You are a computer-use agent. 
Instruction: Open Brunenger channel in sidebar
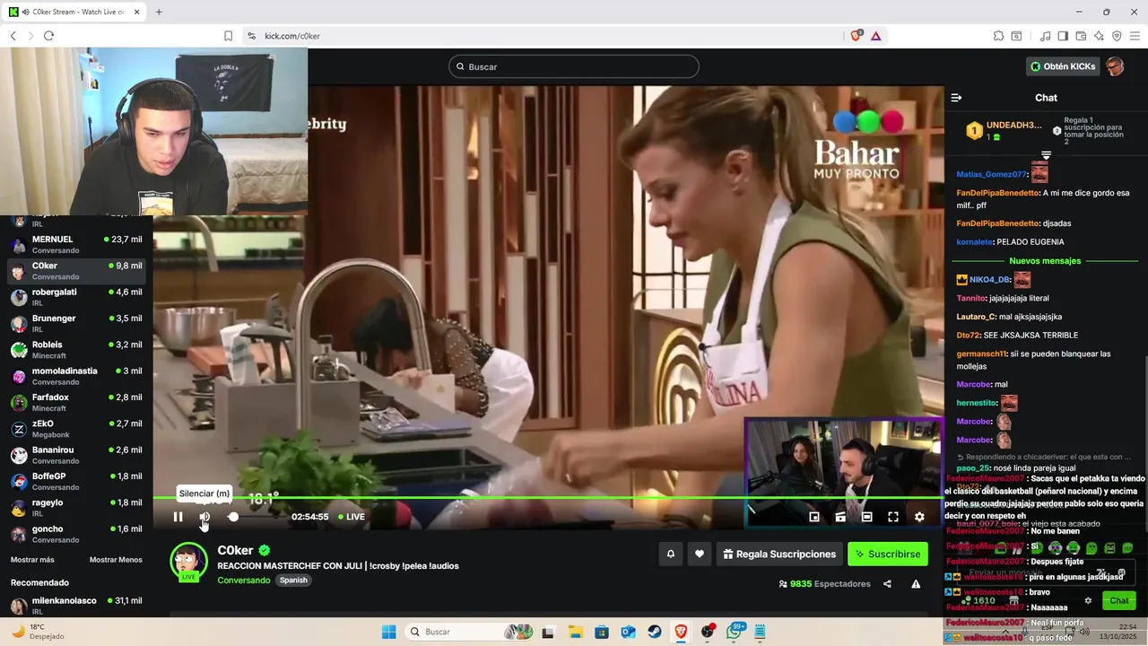tap(76, 323)
